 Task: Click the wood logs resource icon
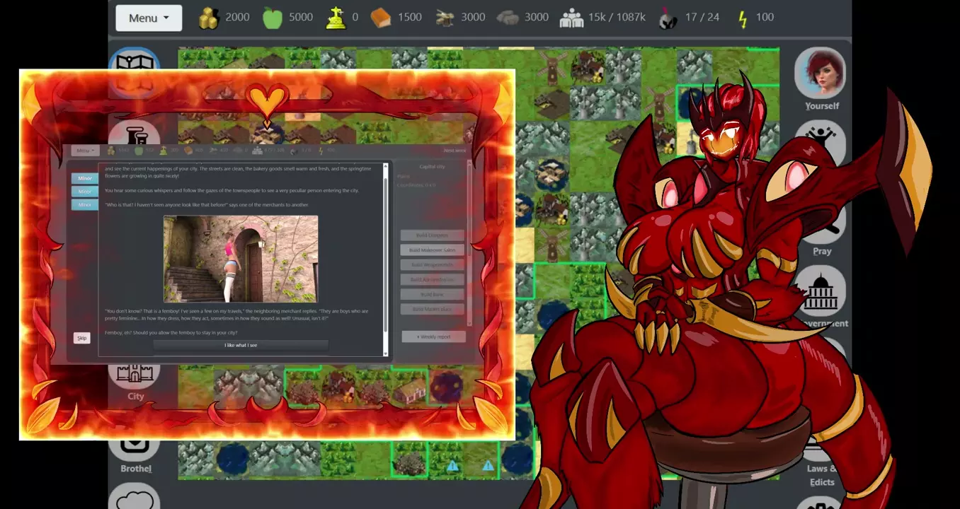click(445, 18)
